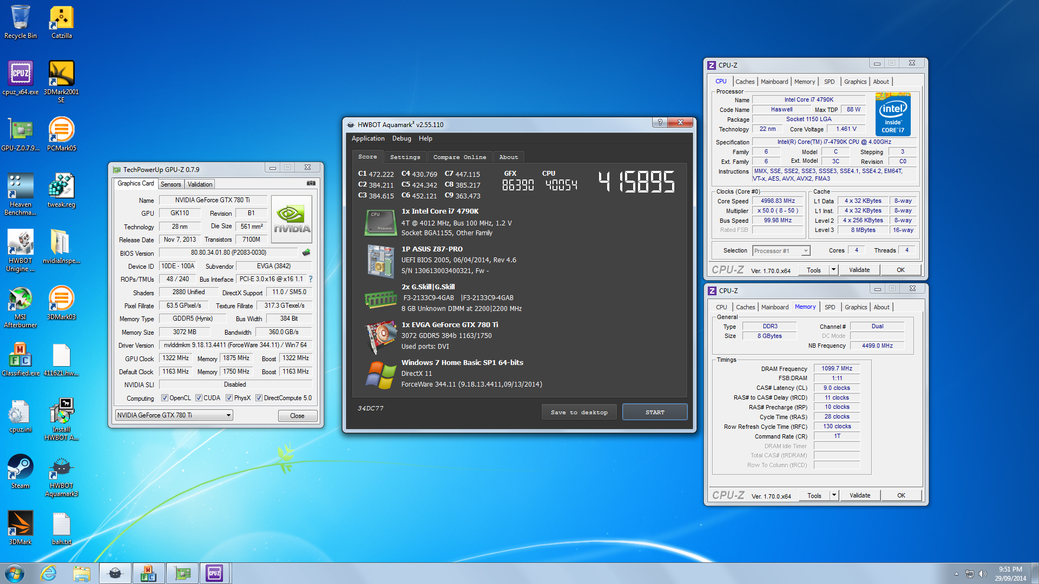Toggle the DirectCompute 5.0 checkbox

(259, 398)
